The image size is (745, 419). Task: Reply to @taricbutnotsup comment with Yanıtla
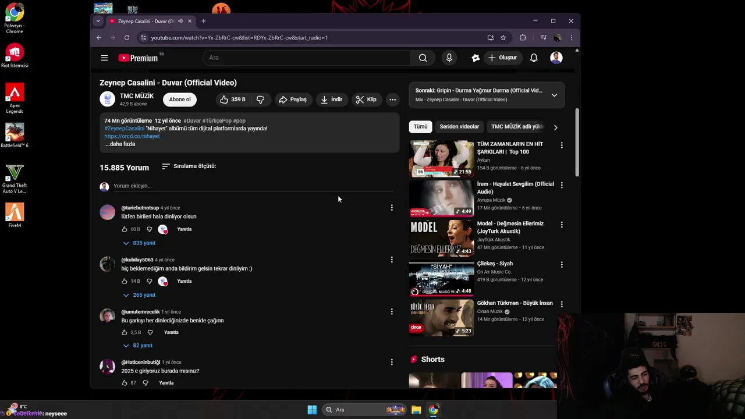(x=184, y=229)
